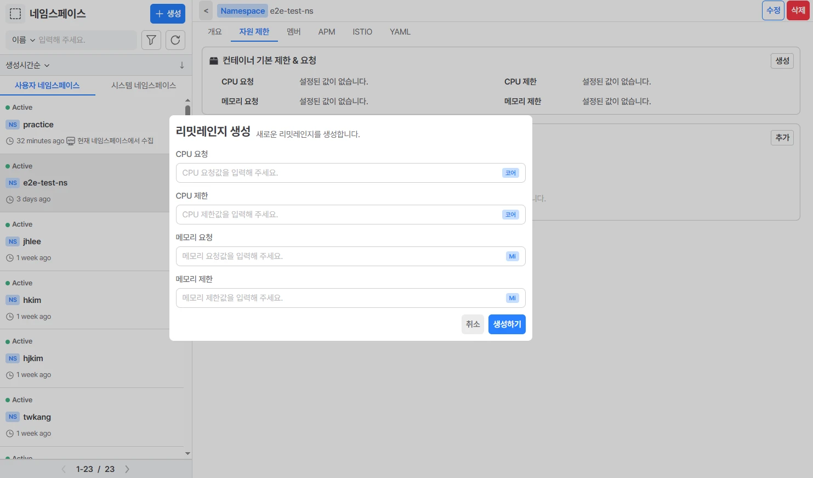Click the Mi unit badge in 메모리 제한
The height and width of the screenshot is (478, 813).
[513, 298]
